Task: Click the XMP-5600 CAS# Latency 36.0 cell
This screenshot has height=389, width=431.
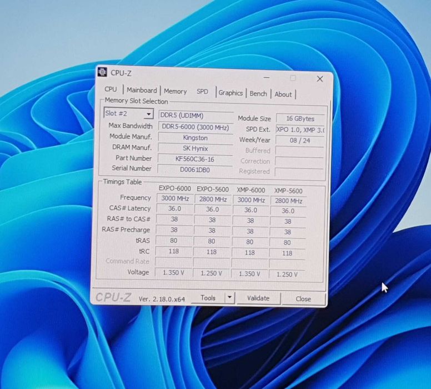Action: (x=288, y=211)
